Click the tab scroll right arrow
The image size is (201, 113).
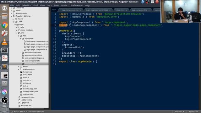click(x=55, y=10)
